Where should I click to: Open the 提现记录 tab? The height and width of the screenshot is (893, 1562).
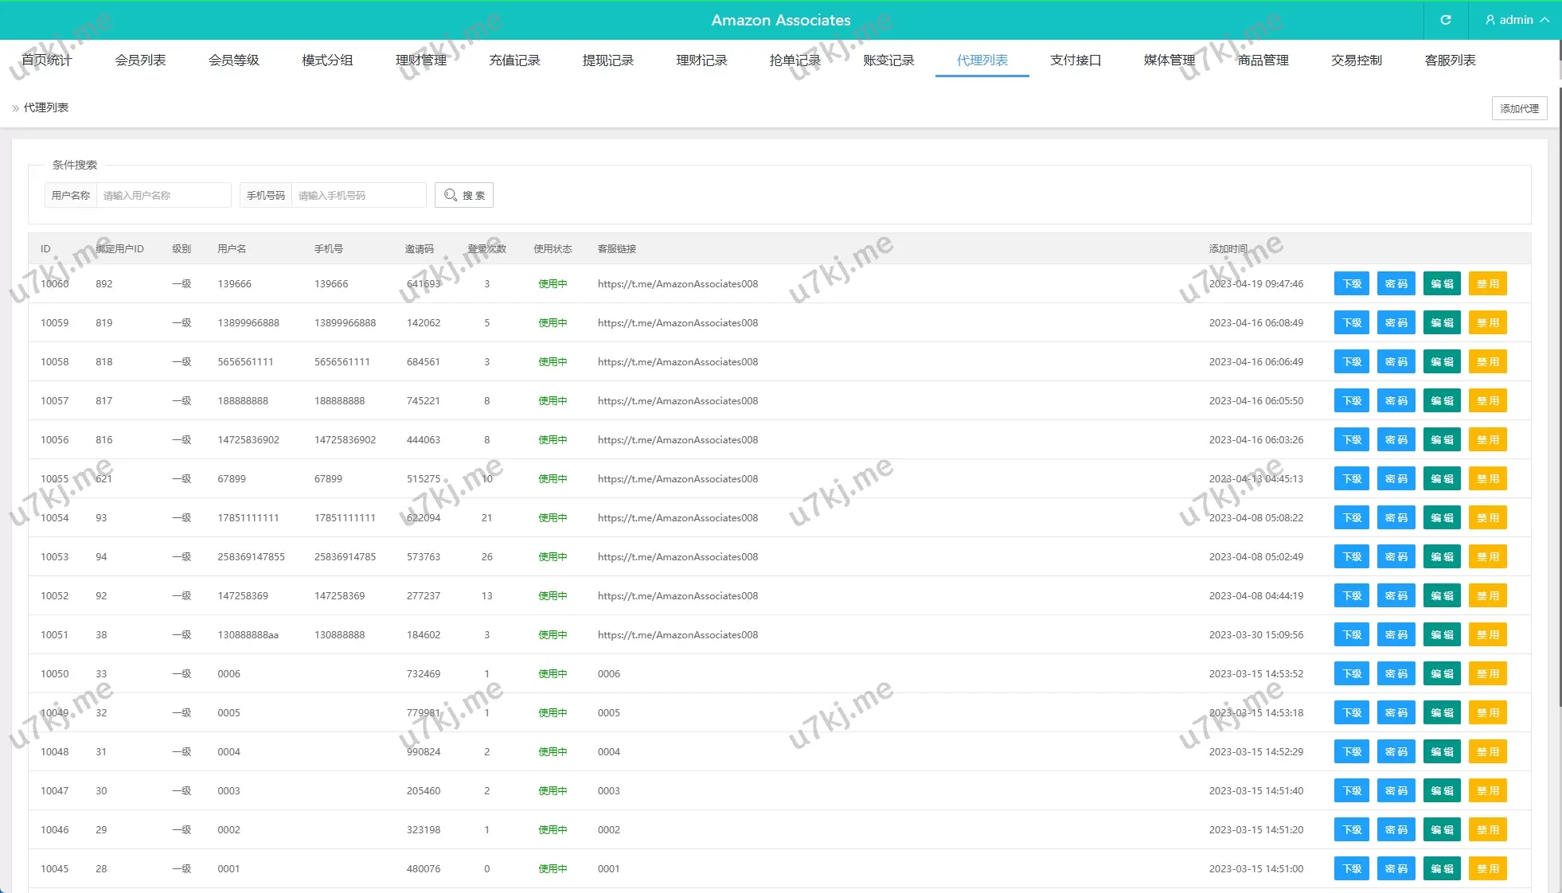[x=608, y=60]
